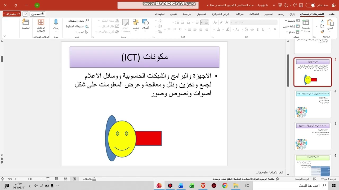The image size is (339, 190).
Task: Open the Insert (إدراج) tab
Action: pos(292,14)
